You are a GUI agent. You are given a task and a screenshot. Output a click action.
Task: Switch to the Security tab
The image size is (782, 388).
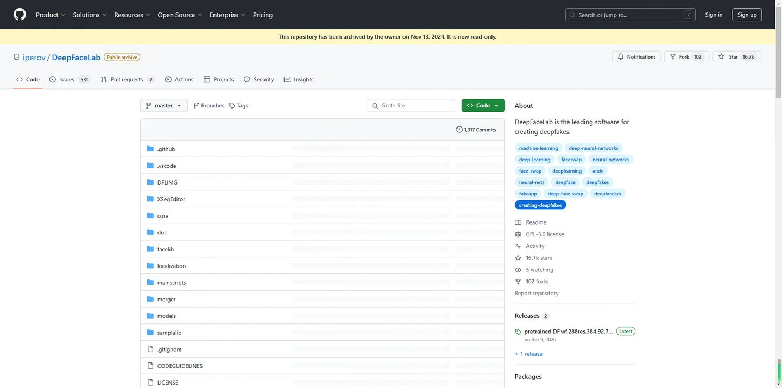[x=258, y=79]
